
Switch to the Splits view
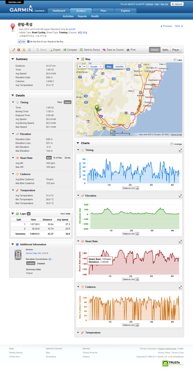(x=165, y=50)
